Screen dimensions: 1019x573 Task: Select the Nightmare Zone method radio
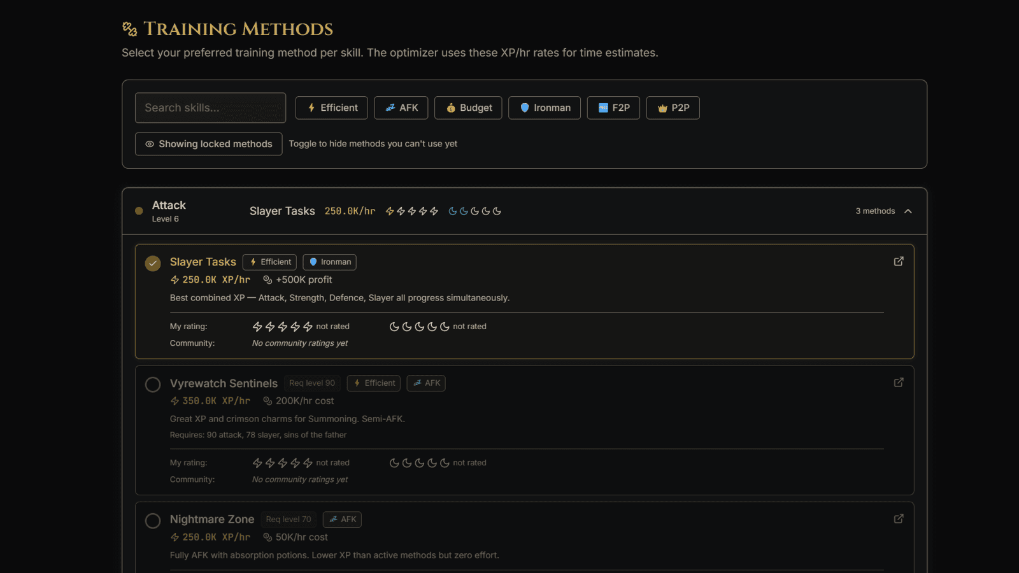(153, 521)
